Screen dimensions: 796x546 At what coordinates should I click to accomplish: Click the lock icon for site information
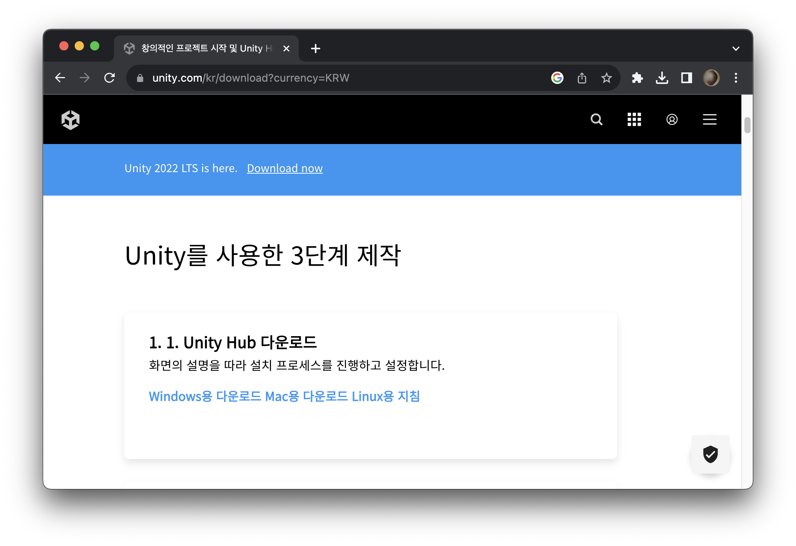pos(140,78)
